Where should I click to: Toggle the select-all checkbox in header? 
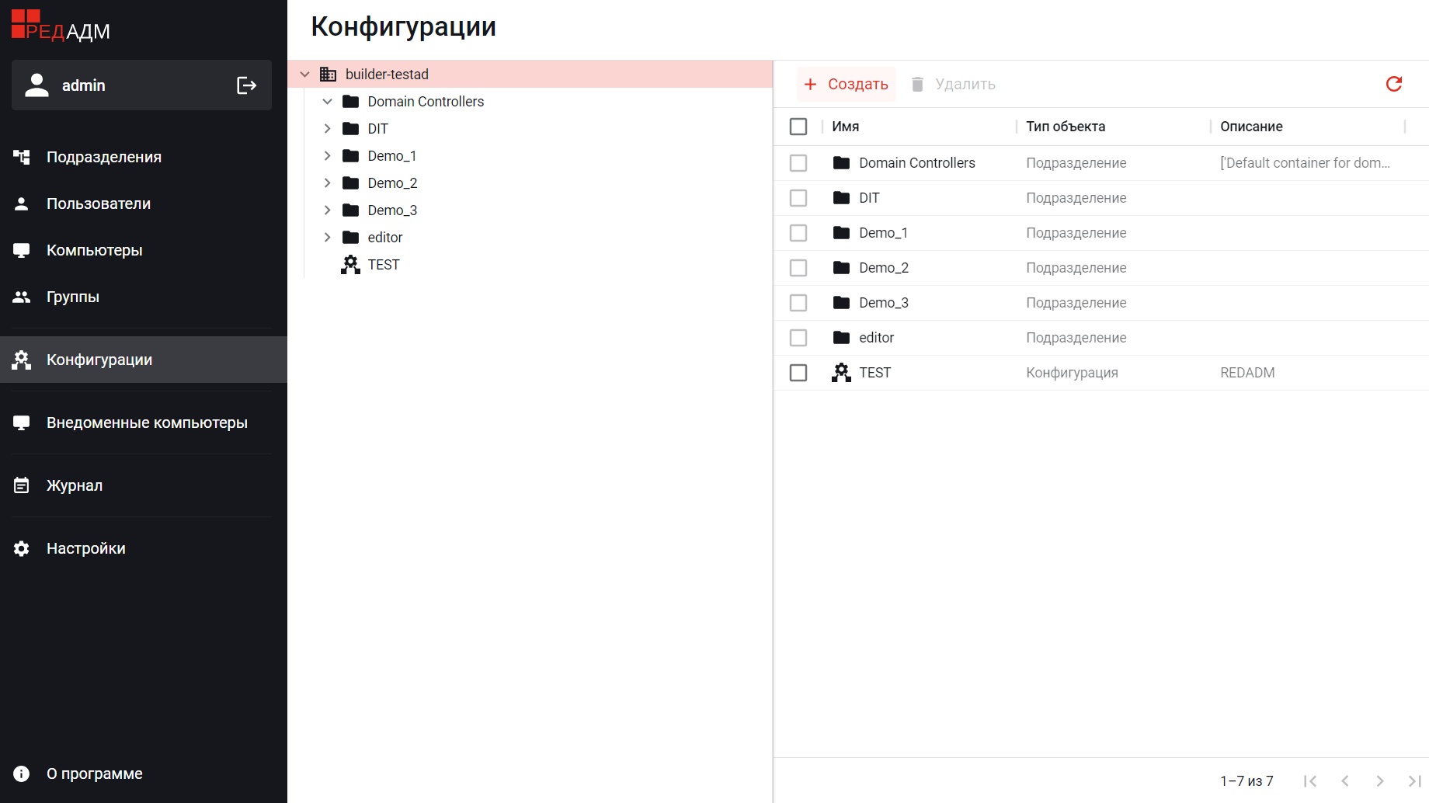tap(798, 127)
